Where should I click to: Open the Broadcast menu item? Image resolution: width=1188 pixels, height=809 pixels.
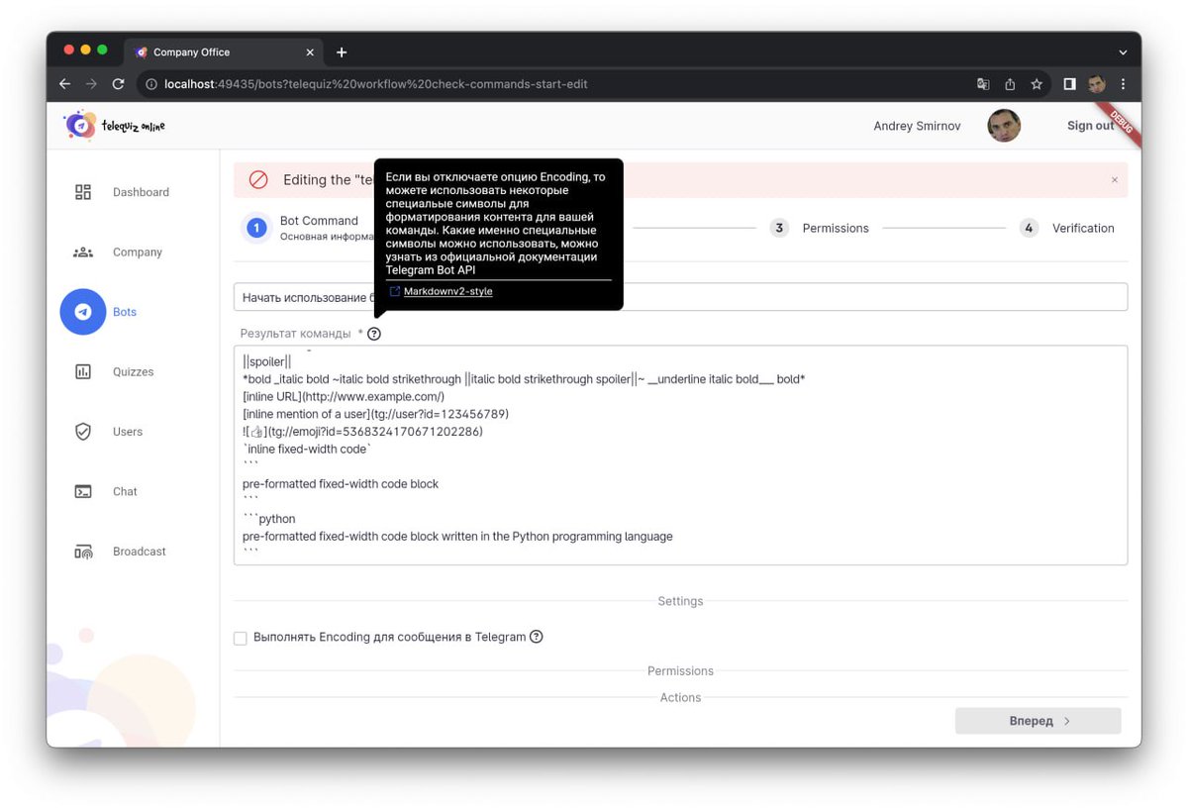click(x=139, y=552)
